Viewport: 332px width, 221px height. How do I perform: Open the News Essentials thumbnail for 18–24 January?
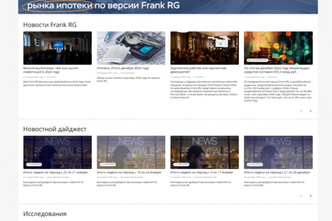click(x=131, y=152)
